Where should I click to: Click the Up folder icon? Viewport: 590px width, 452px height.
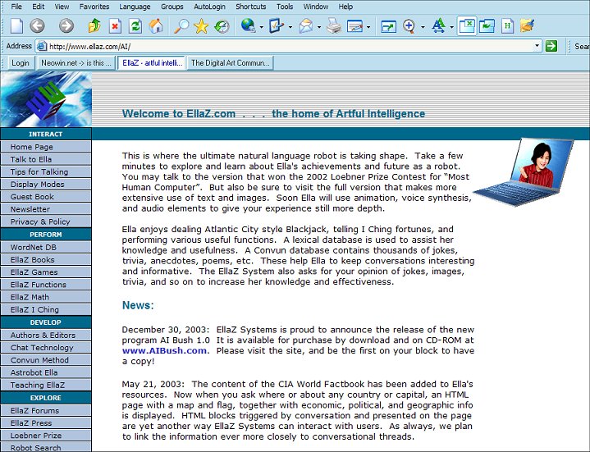[94, 26]
